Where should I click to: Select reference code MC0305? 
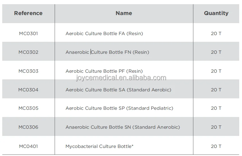(28, 108)
